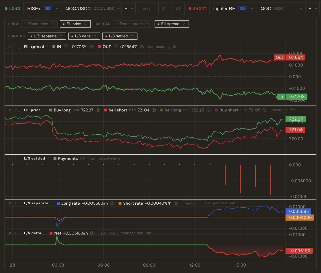Click the orange Short rate swatch

point(120,203)
